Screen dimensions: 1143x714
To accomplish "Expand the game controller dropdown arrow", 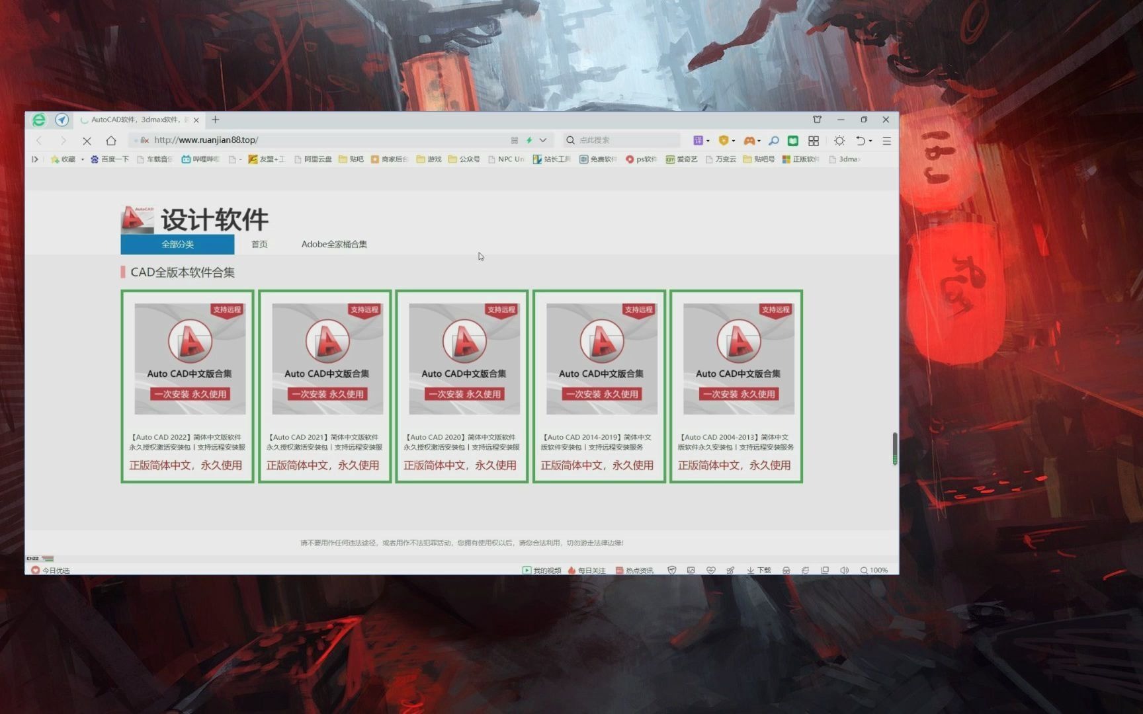I will [x=759, y=141].
